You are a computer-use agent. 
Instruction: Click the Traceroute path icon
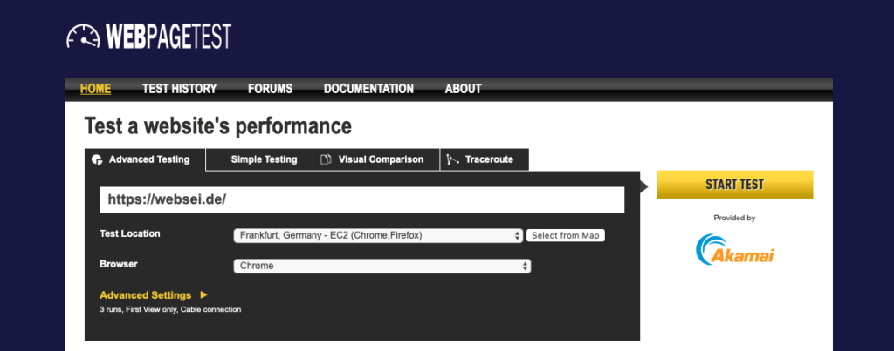453,160
